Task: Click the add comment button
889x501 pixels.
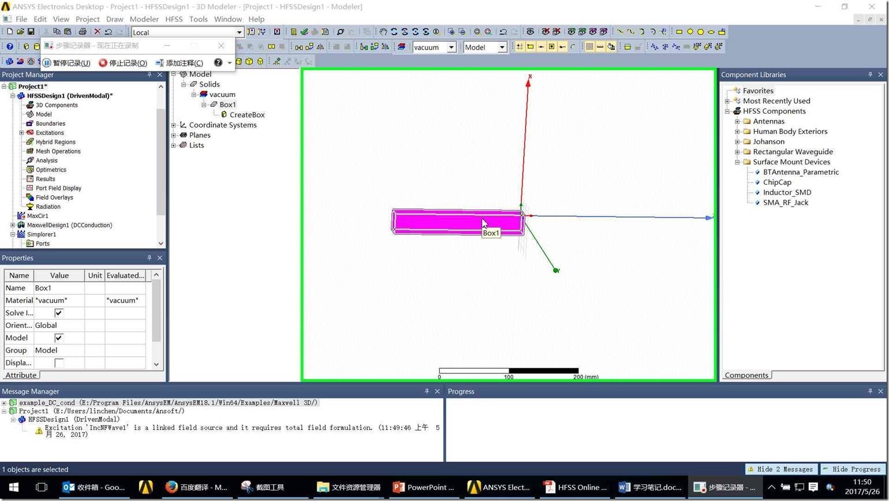Action: pyautogui.click(x=180, y=62)
